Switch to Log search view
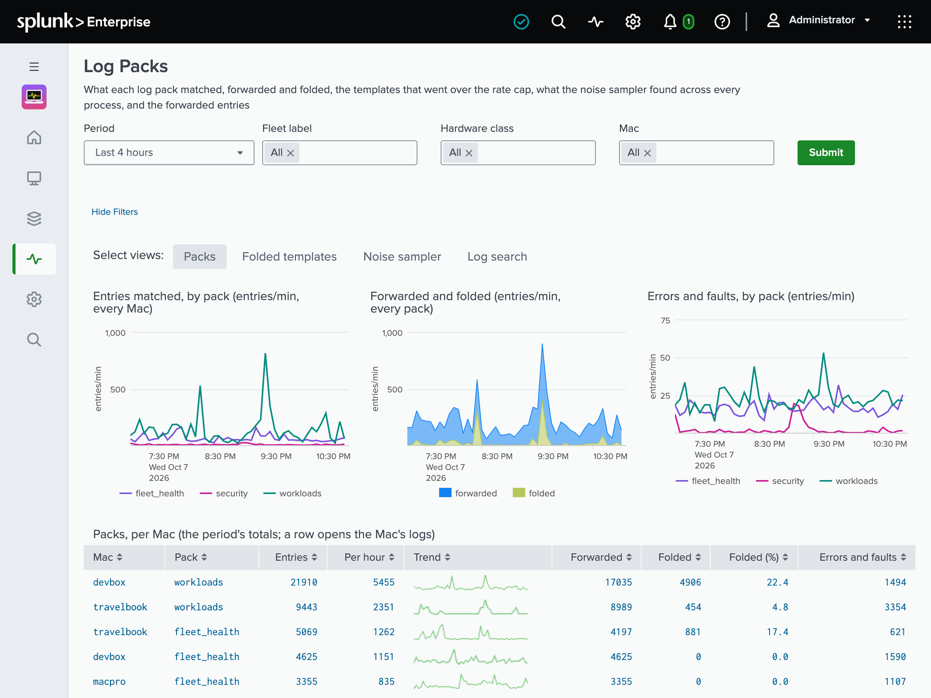Viewport: 931px width, 698px height. point(497,257)
